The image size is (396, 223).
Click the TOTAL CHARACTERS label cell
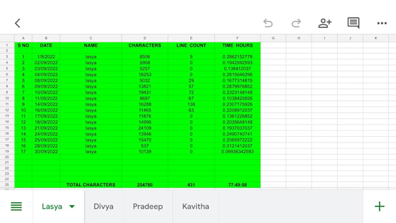pyautogui.click(x=91, y=185)
